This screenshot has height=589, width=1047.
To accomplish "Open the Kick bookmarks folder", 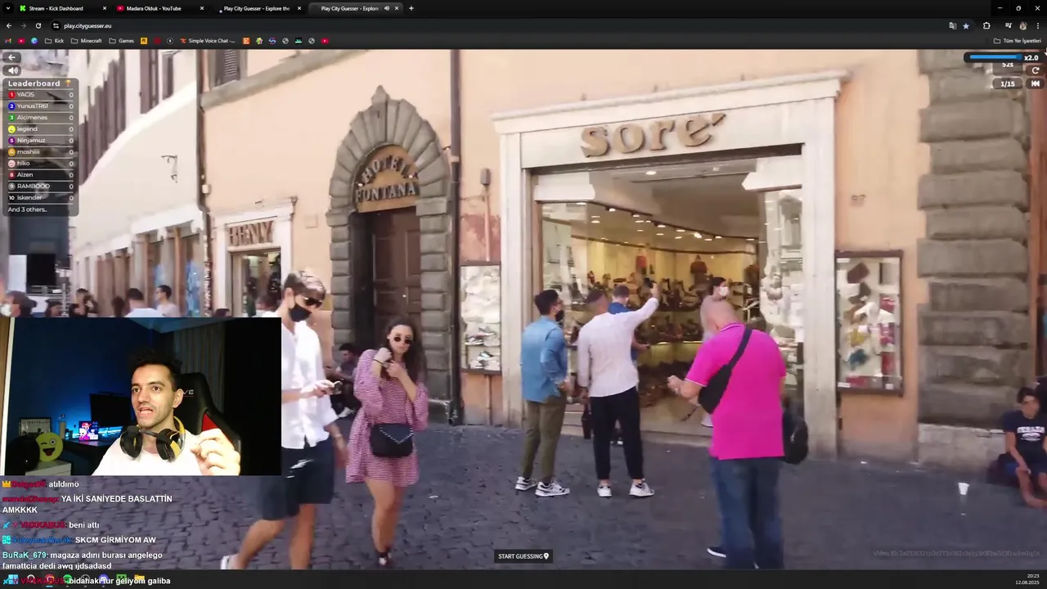I will point(54,41).
